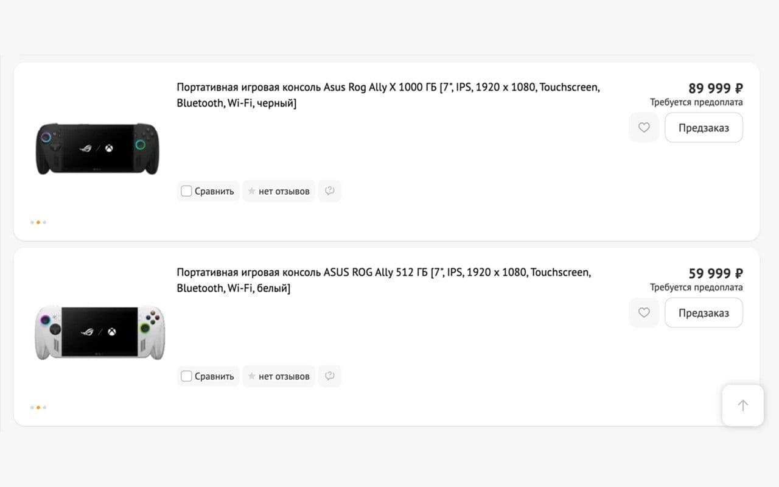This screenshot has width=779, height=487.
Task: Add black Rog Ally X to favorites
Action: coord(644,128)
